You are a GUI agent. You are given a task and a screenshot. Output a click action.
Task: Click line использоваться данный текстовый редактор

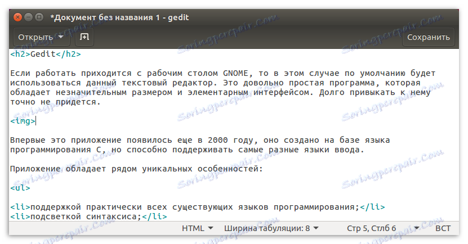pyautogui.click(x=215, y=83)
